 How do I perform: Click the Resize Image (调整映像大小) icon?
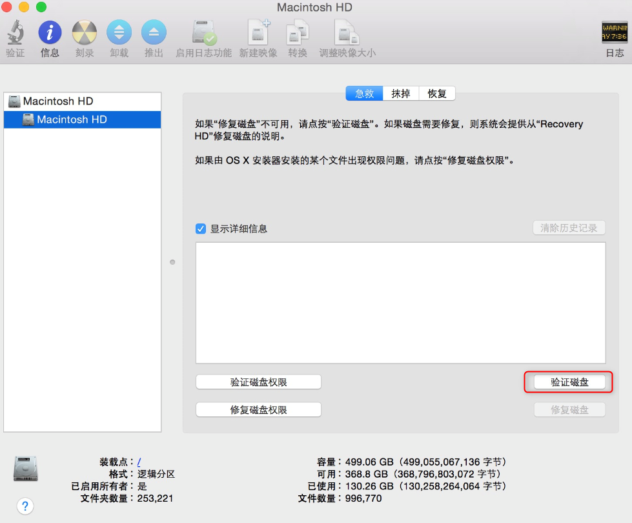pos(347,32)
